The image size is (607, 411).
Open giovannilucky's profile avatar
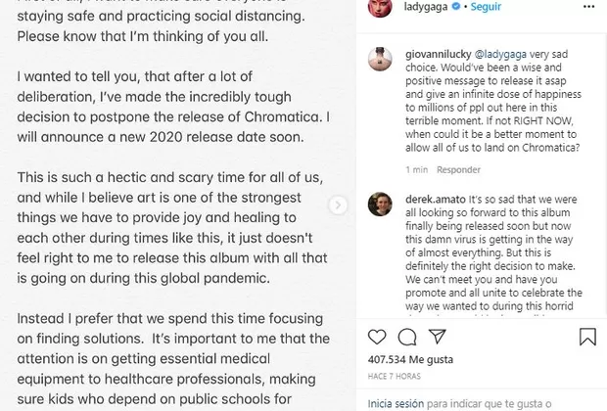pos(379,58)
